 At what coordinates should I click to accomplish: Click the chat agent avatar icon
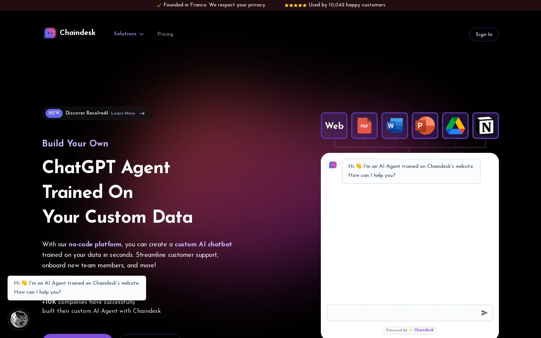click(x=333, y=165)
